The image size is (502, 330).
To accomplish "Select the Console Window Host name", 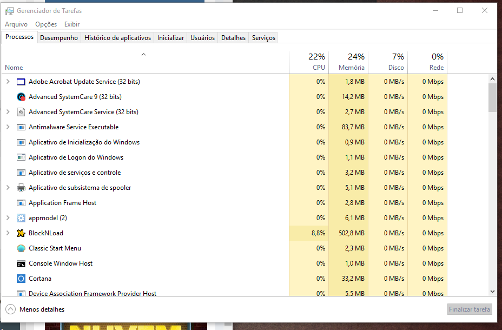I will 61,263.
